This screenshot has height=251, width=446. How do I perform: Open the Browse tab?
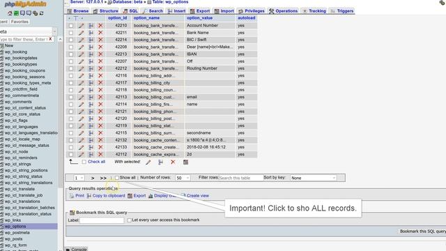[78, 11]
